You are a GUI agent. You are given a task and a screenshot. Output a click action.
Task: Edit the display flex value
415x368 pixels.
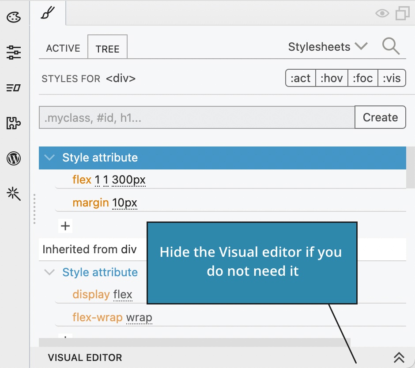[123, 294]
